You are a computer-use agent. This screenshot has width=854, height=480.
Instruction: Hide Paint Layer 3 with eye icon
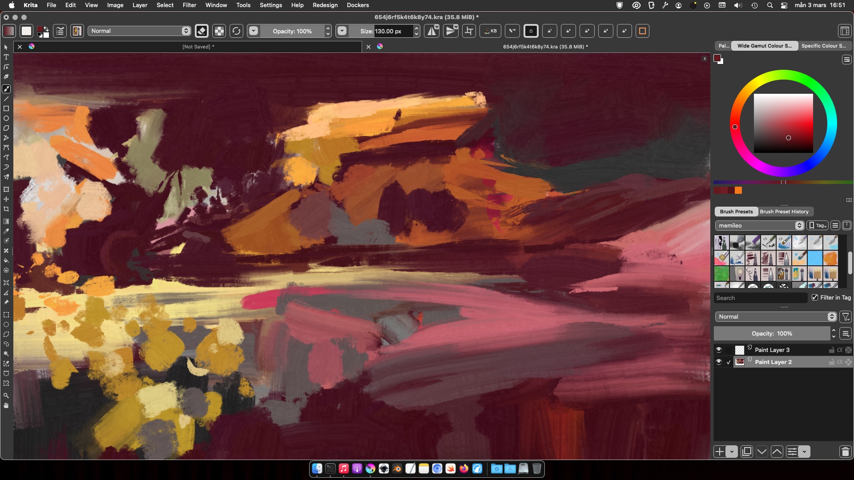(719, 350)
